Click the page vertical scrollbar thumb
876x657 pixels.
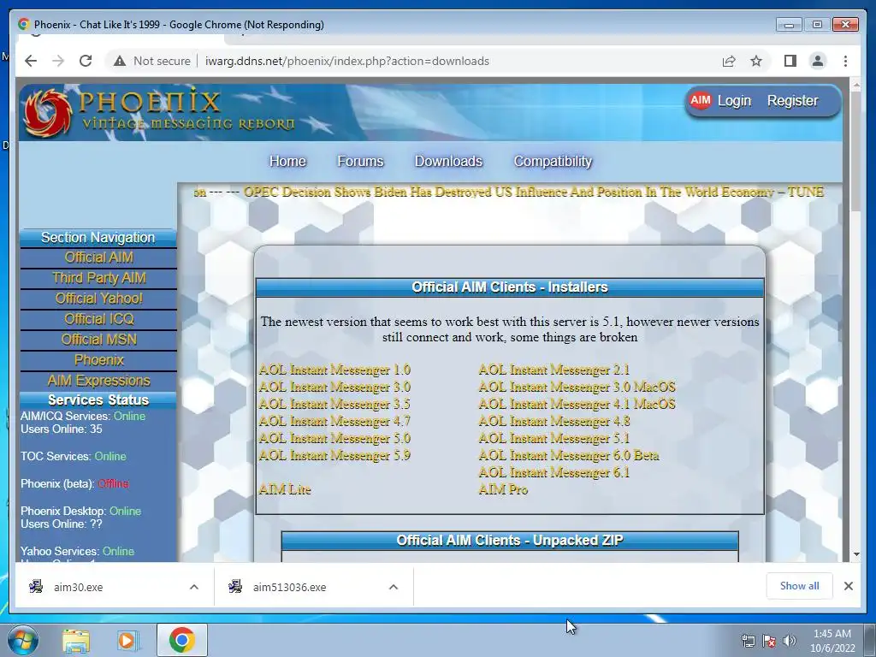coord(855,151)
